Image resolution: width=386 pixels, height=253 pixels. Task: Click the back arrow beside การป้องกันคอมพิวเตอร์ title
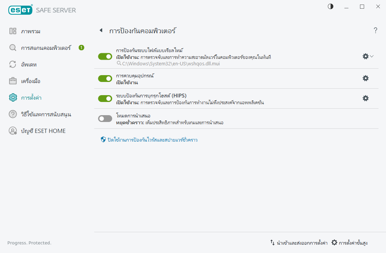pyautogui.click(x=101, y=31)
